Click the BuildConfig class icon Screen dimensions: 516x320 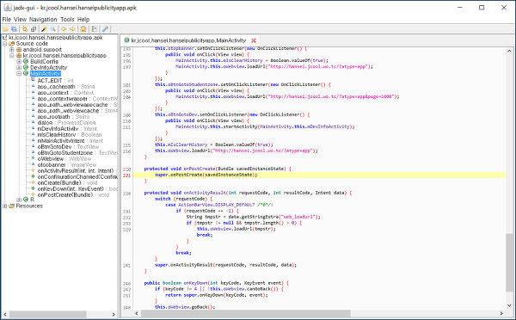(26, 62)
